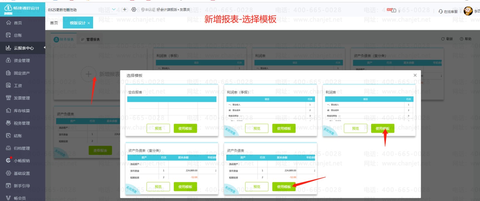Open 固定资产 in the sidebar
Image resolution: width=480 pixels, height=201 pixels.
coord(22,73)
